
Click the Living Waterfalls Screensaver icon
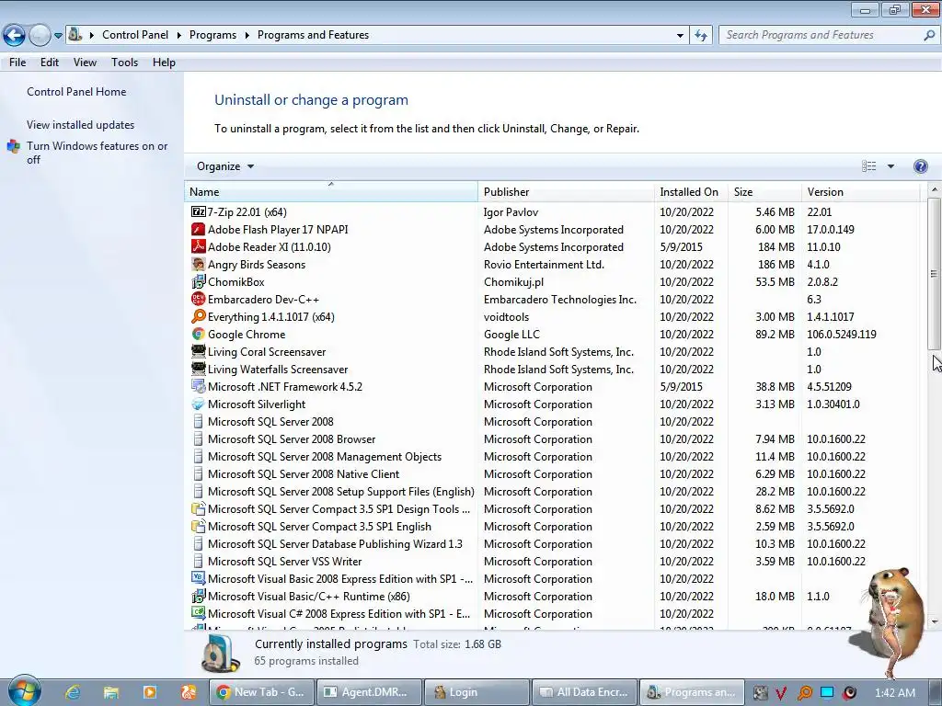[199, 369]
